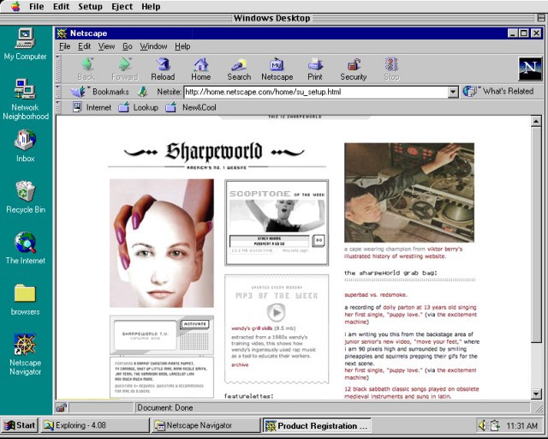Screen dimensions: 548x439
Task: Click the Scopitone dancer video thumbnail
Action: point(277,216)
